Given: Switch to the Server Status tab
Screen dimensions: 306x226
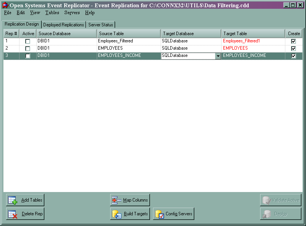Looking at the screenshot, I should 101,24.
